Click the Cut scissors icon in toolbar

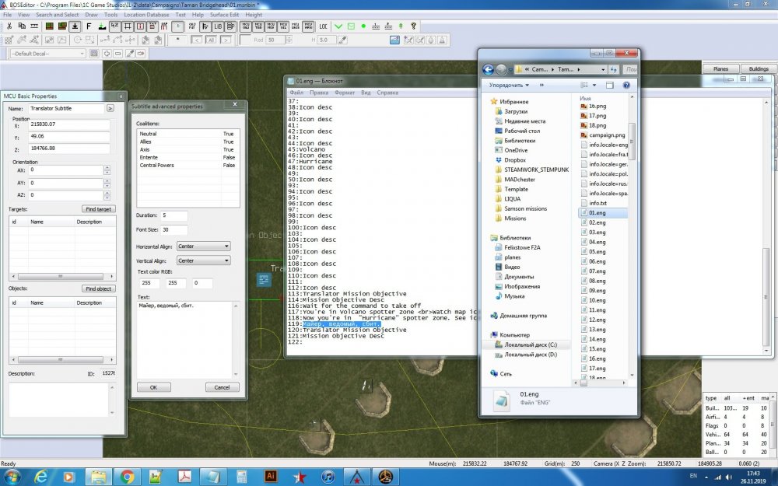(x=9, y=26)
